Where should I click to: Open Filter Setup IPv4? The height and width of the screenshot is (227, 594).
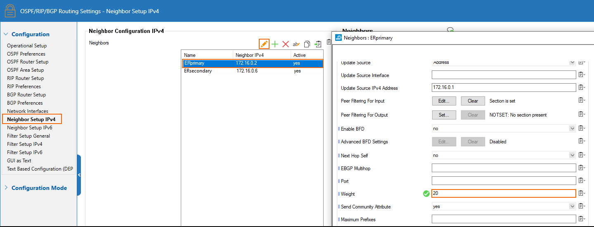25,144
